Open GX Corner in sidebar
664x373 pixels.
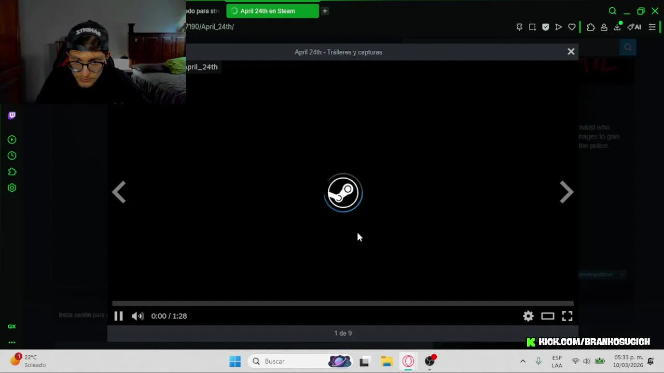click(12, 326)
